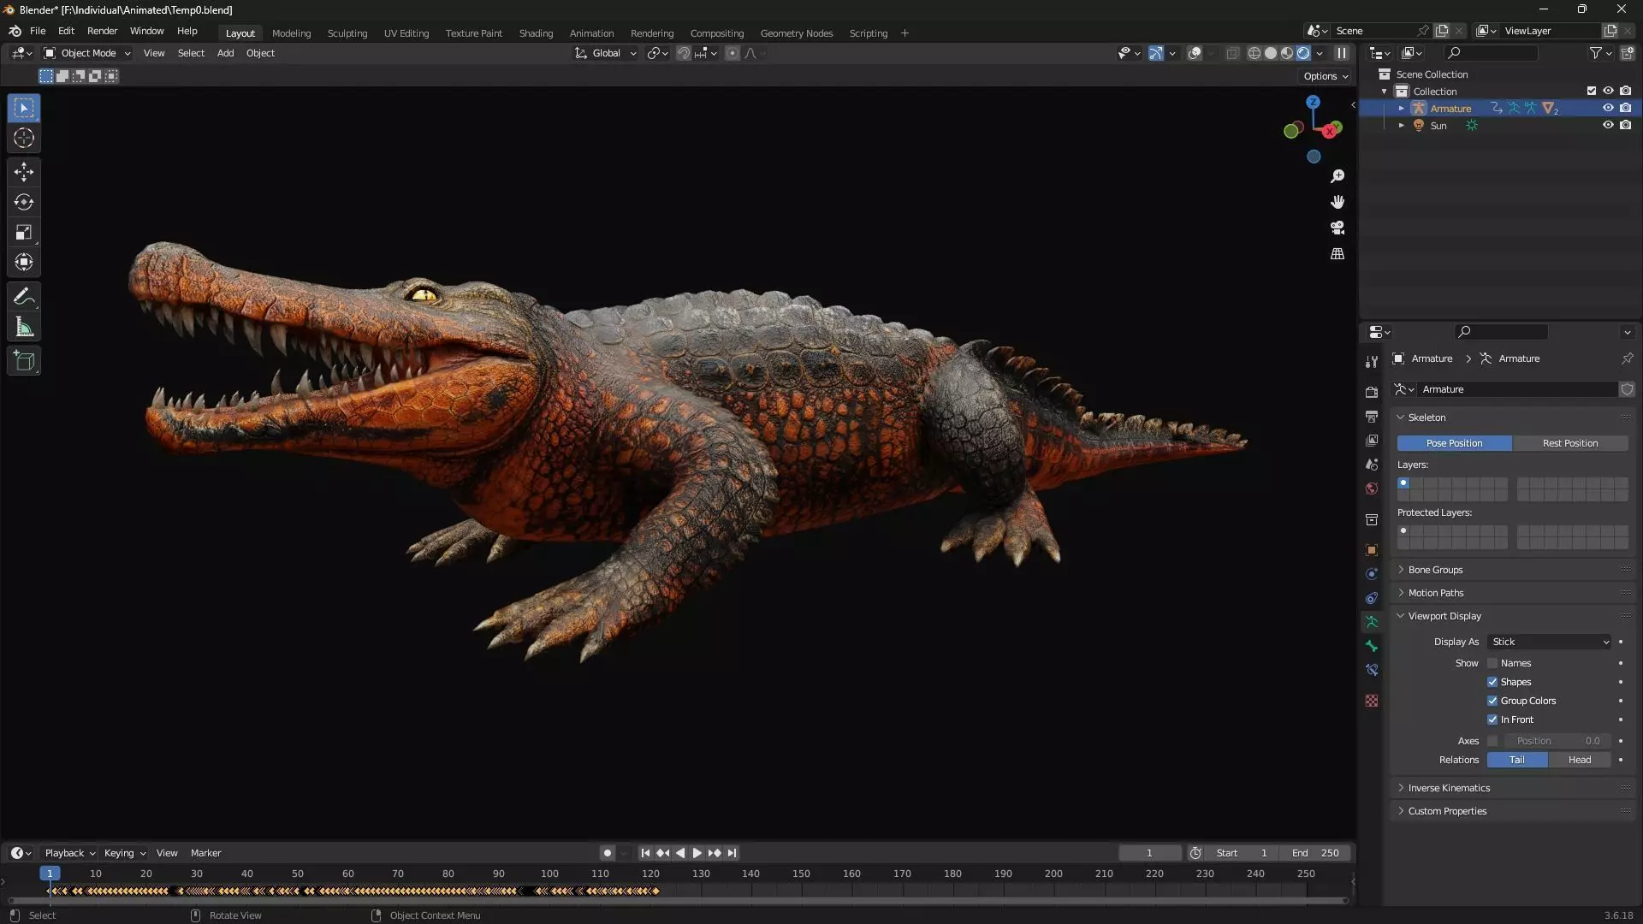
Task: Open the Display As Stick dropdown
Action: (x=1550, y=642)
